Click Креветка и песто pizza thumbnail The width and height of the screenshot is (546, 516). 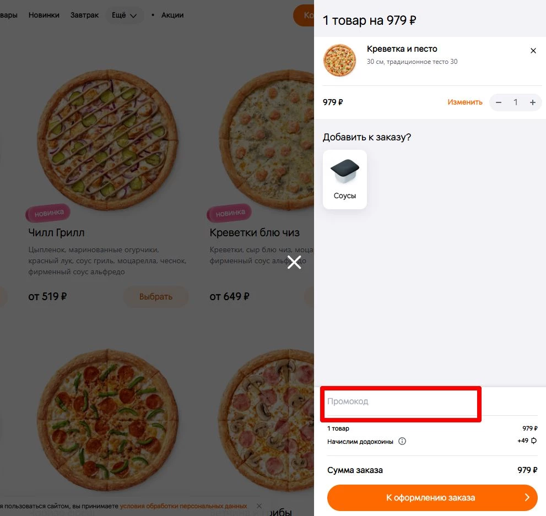(340, 61)
